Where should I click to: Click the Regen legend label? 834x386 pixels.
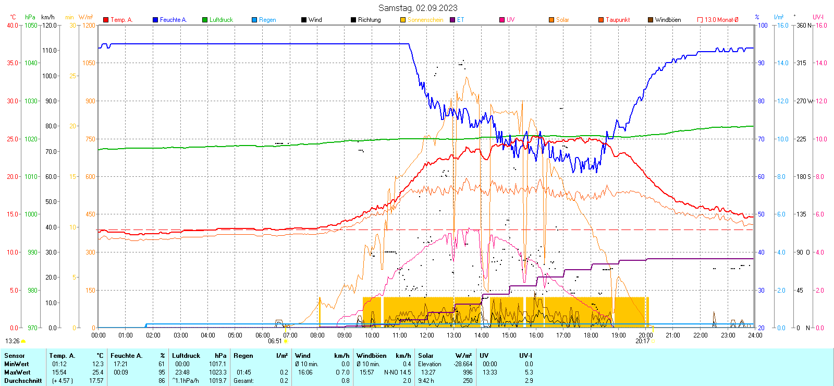267,20
